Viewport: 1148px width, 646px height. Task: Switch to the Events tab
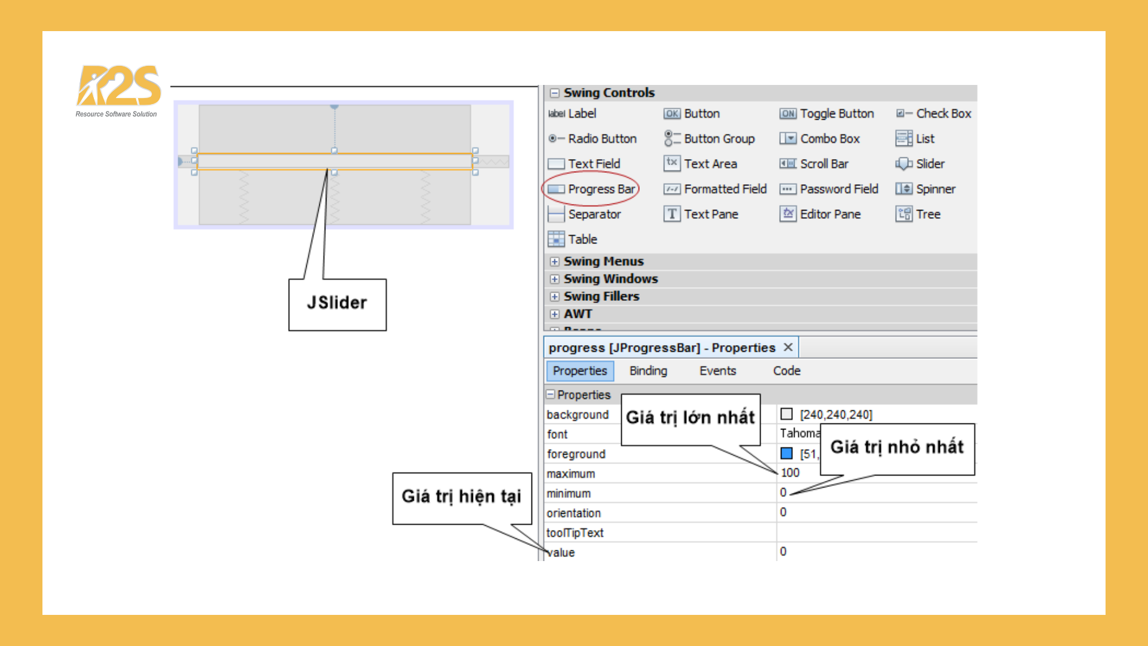click(x=717, y=371)
